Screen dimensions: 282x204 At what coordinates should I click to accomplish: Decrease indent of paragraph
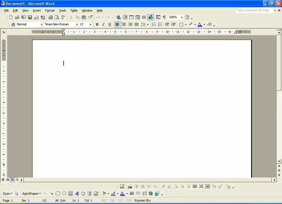(167, 25)
